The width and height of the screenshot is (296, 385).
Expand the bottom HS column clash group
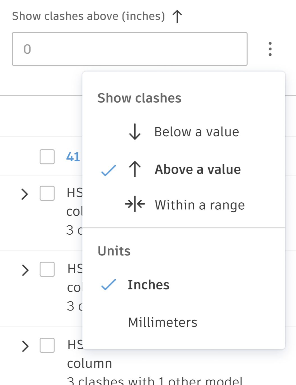pos(26,346)
